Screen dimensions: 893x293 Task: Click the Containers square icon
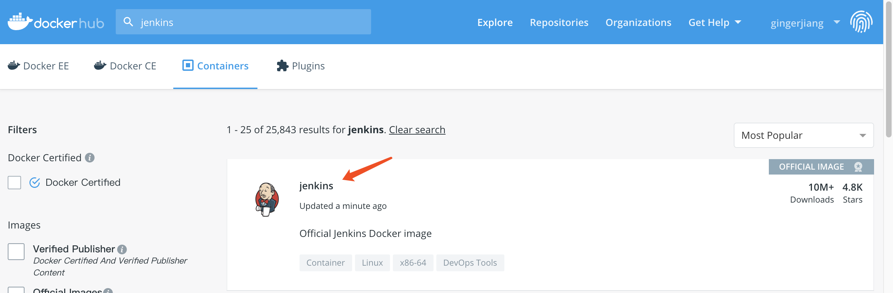click(x=188, y=65)
